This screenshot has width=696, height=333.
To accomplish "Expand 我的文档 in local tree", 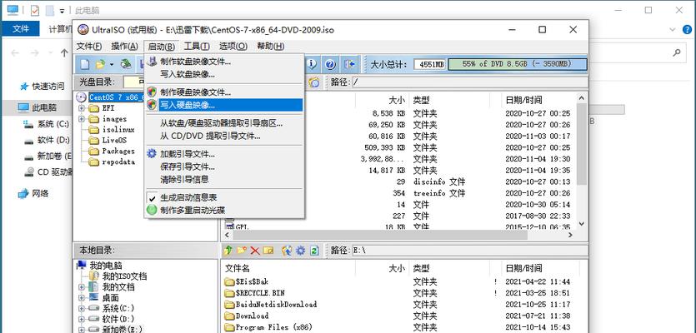I will pyautogui.click(x=82, y=287).
